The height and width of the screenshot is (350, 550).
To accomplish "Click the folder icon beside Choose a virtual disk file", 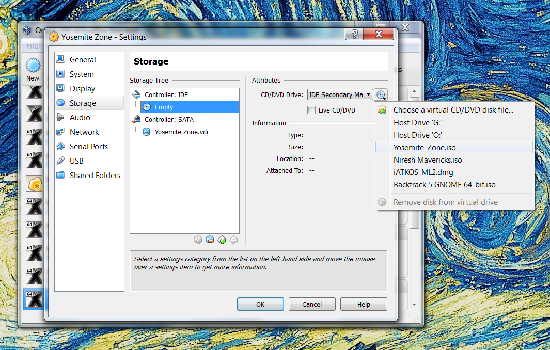I will coord(382,110).
